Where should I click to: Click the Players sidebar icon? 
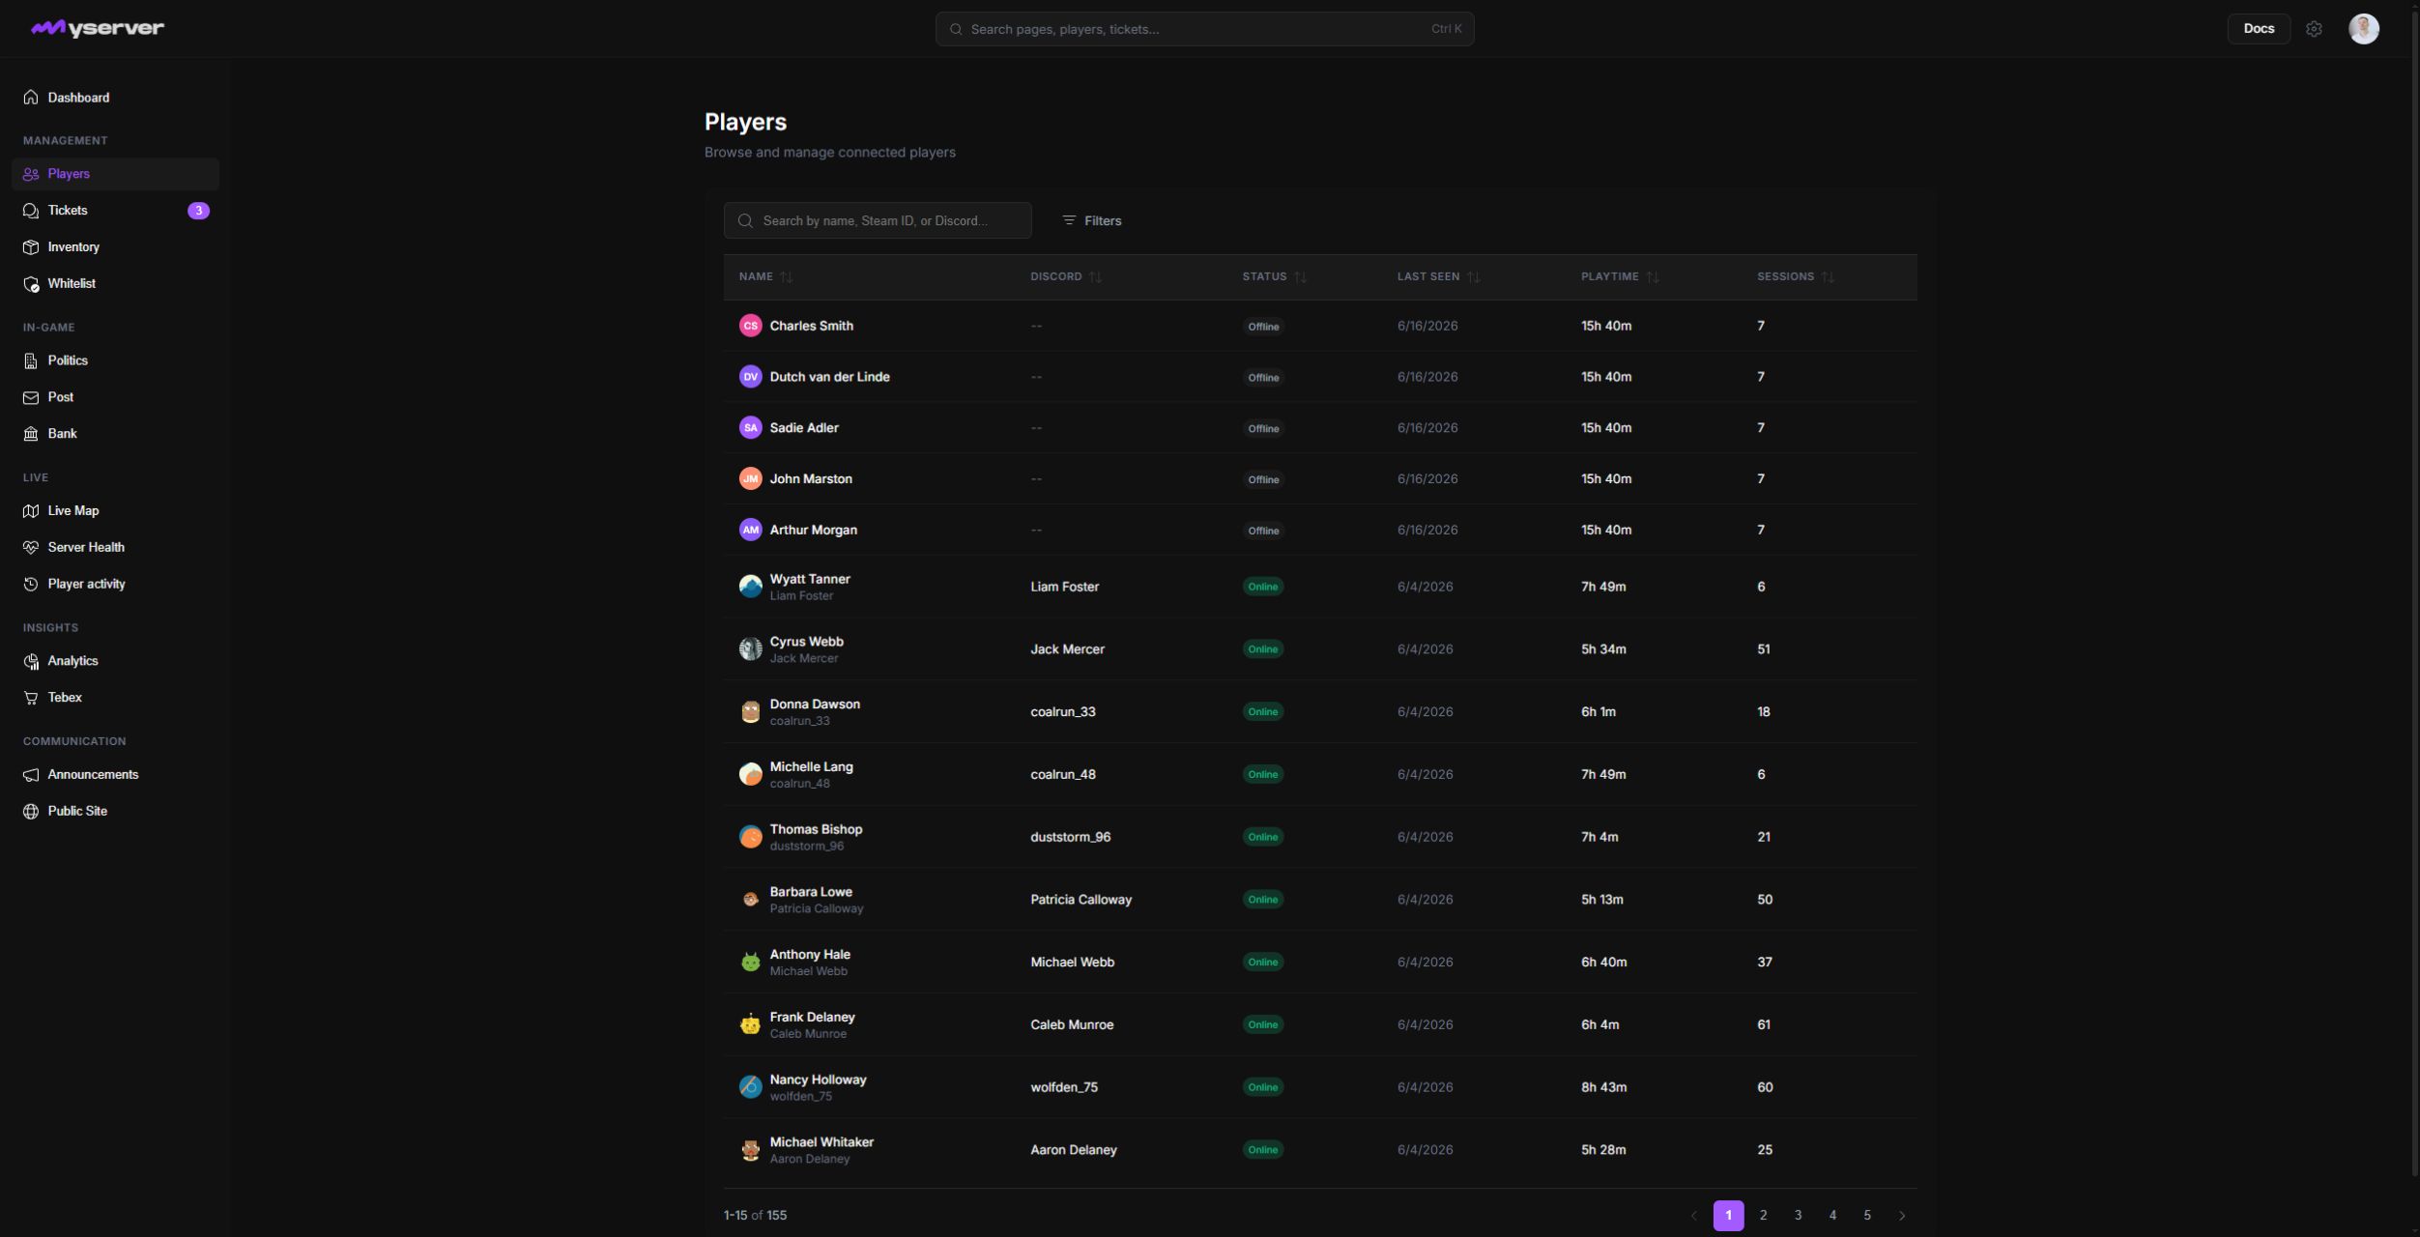tap(31, 174)
